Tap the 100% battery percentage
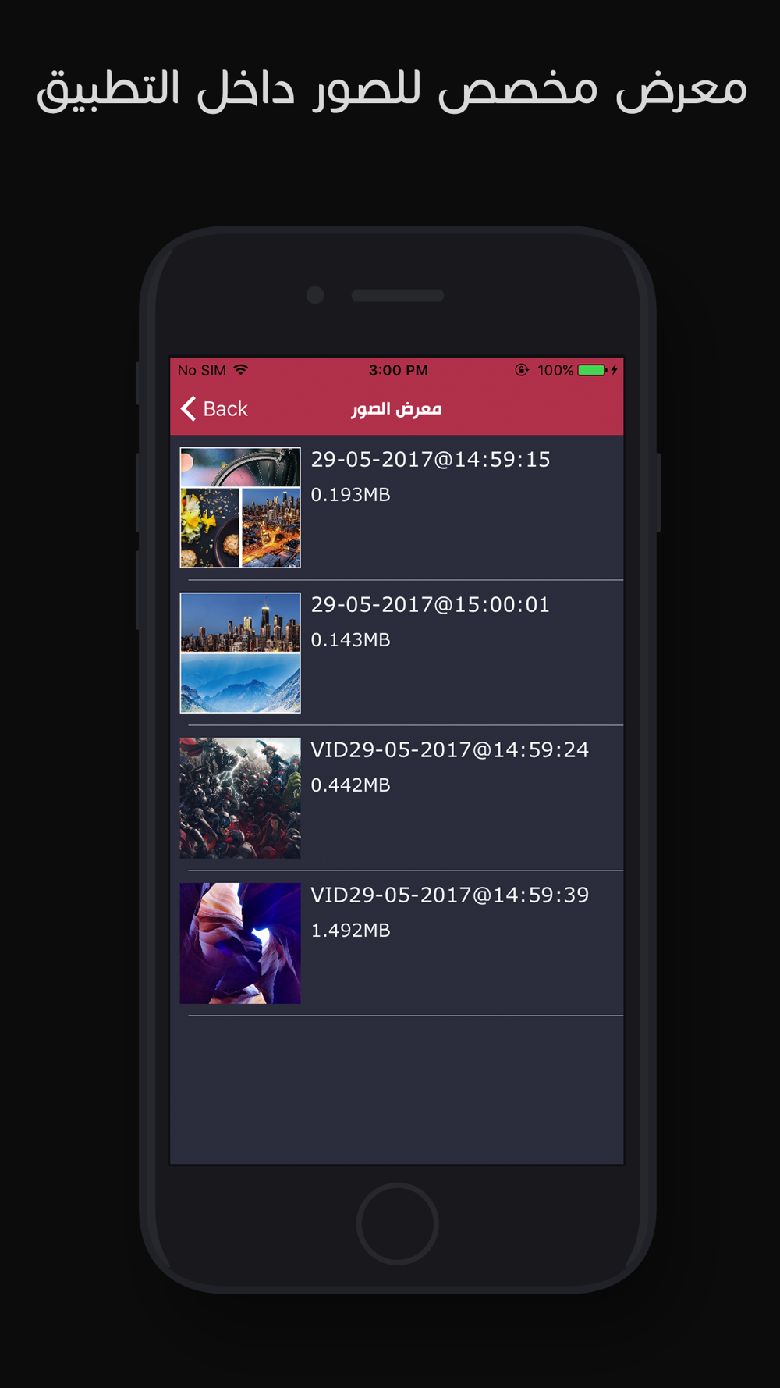This screenshot has height=1388, width=780. click(555, 370)
